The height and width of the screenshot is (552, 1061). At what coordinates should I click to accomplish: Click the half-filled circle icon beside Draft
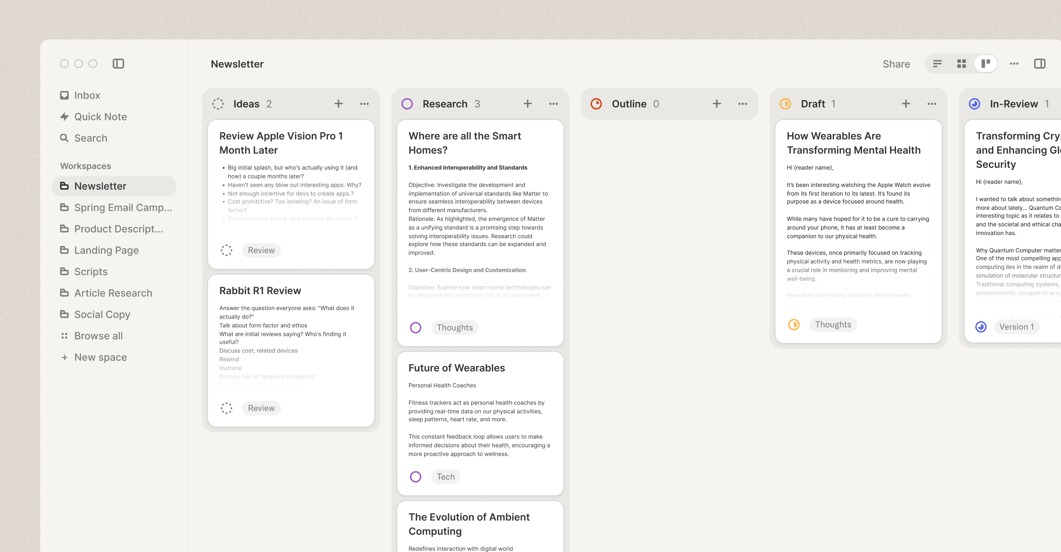point(786,104)
